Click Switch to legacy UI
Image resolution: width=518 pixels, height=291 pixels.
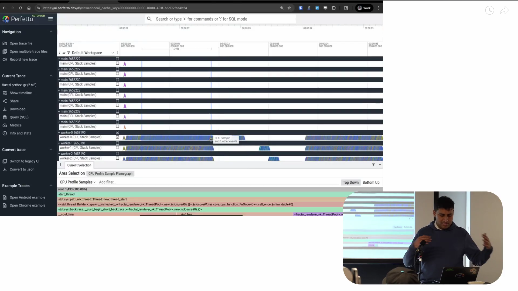coord(25,161)
